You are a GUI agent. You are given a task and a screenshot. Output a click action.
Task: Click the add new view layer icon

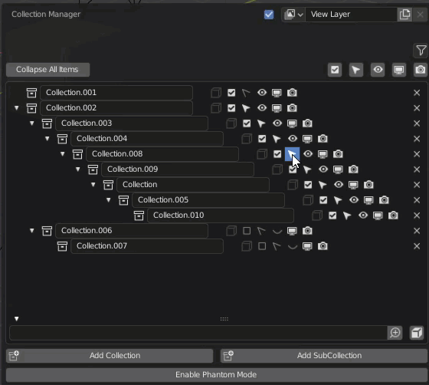click(404, 15)
